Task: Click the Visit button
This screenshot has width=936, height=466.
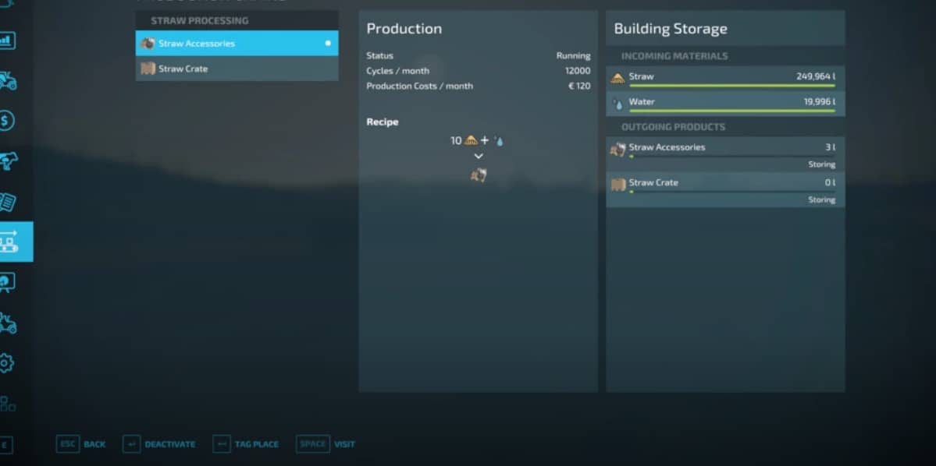Action: pos(326,444)
